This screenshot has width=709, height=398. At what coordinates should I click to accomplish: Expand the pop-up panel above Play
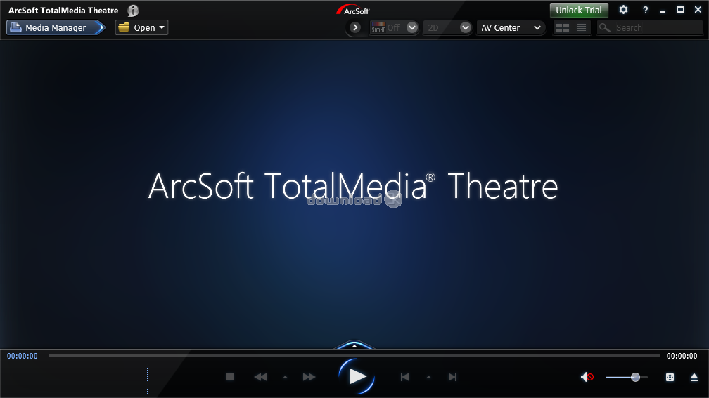coord(354,345)
